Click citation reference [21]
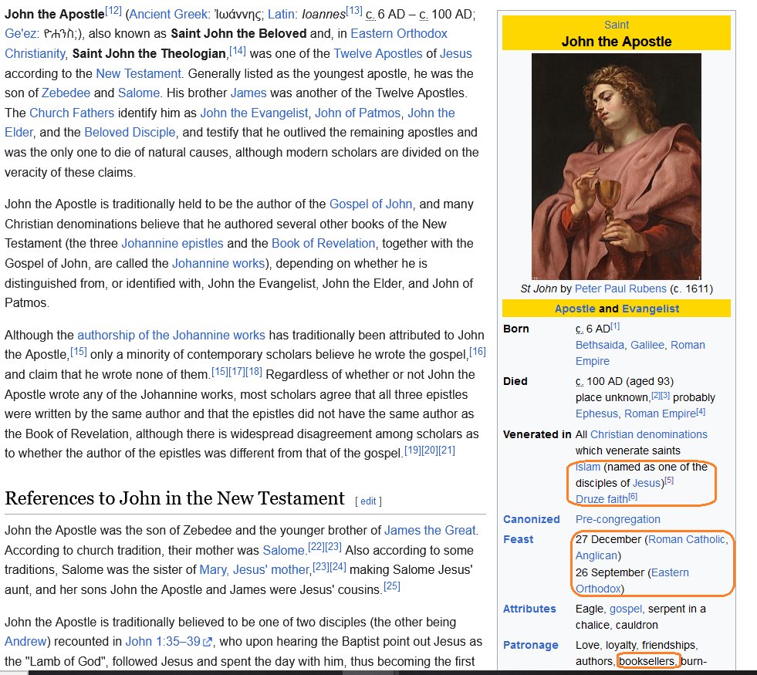Screen dimensions: 757x675 [447, 451]
